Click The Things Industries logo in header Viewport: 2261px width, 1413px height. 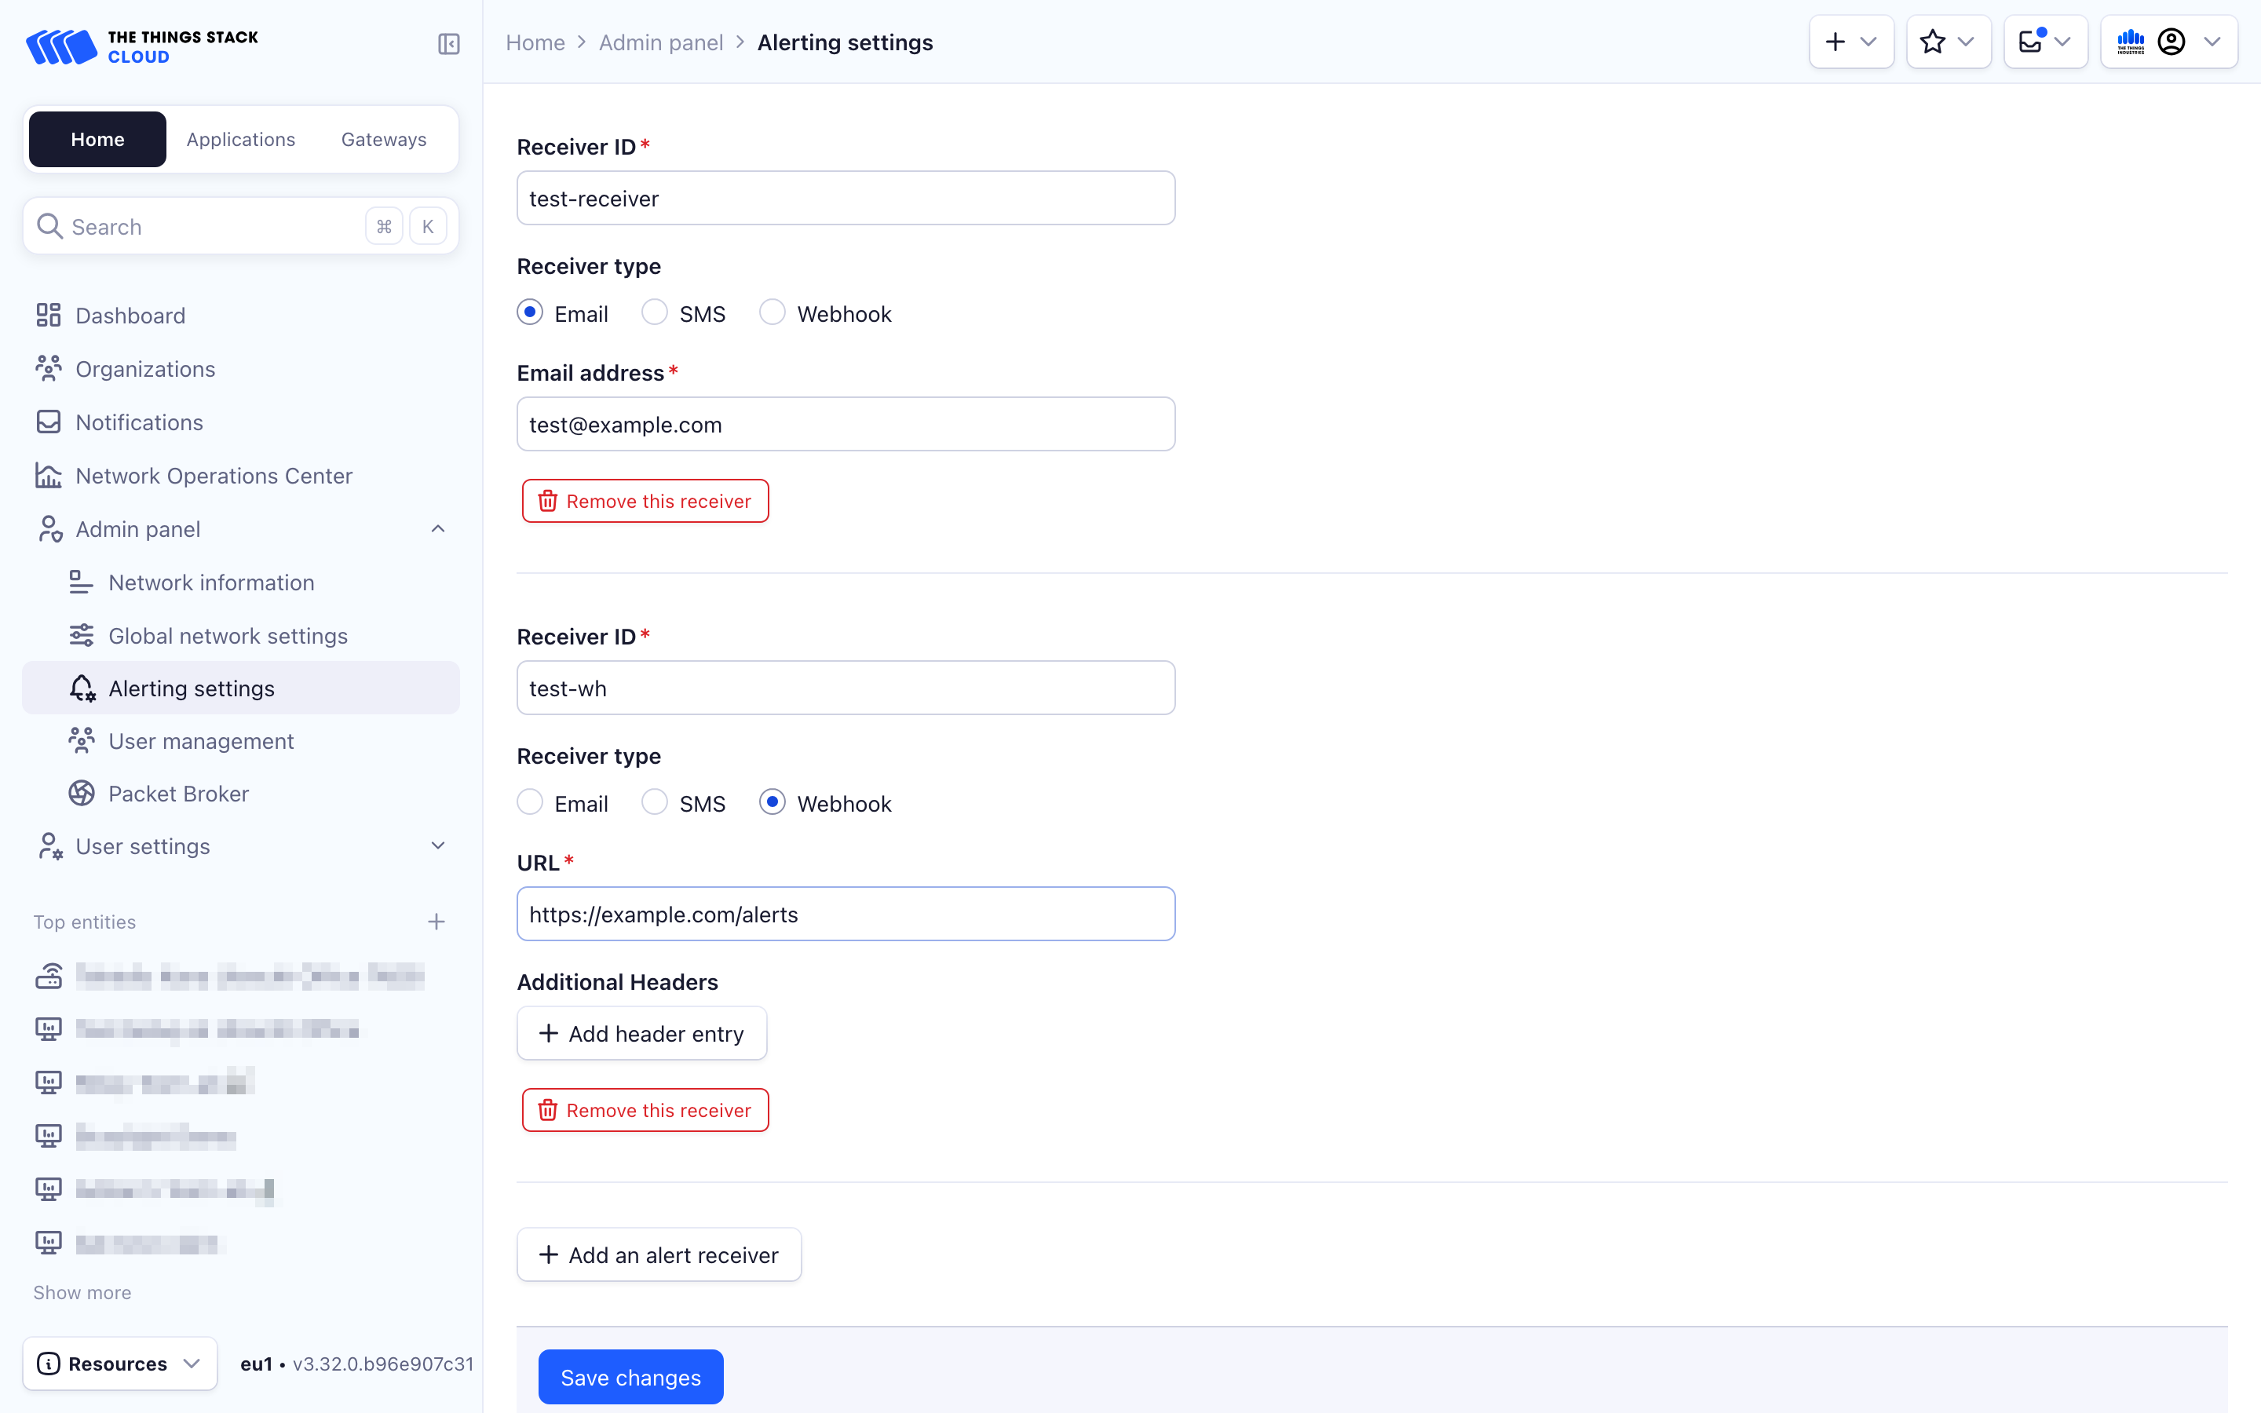[x=2131, y=41]
